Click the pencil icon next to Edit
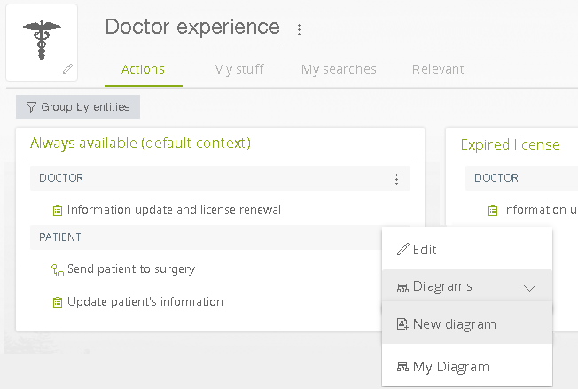The image size is (578, 389). 402,249
